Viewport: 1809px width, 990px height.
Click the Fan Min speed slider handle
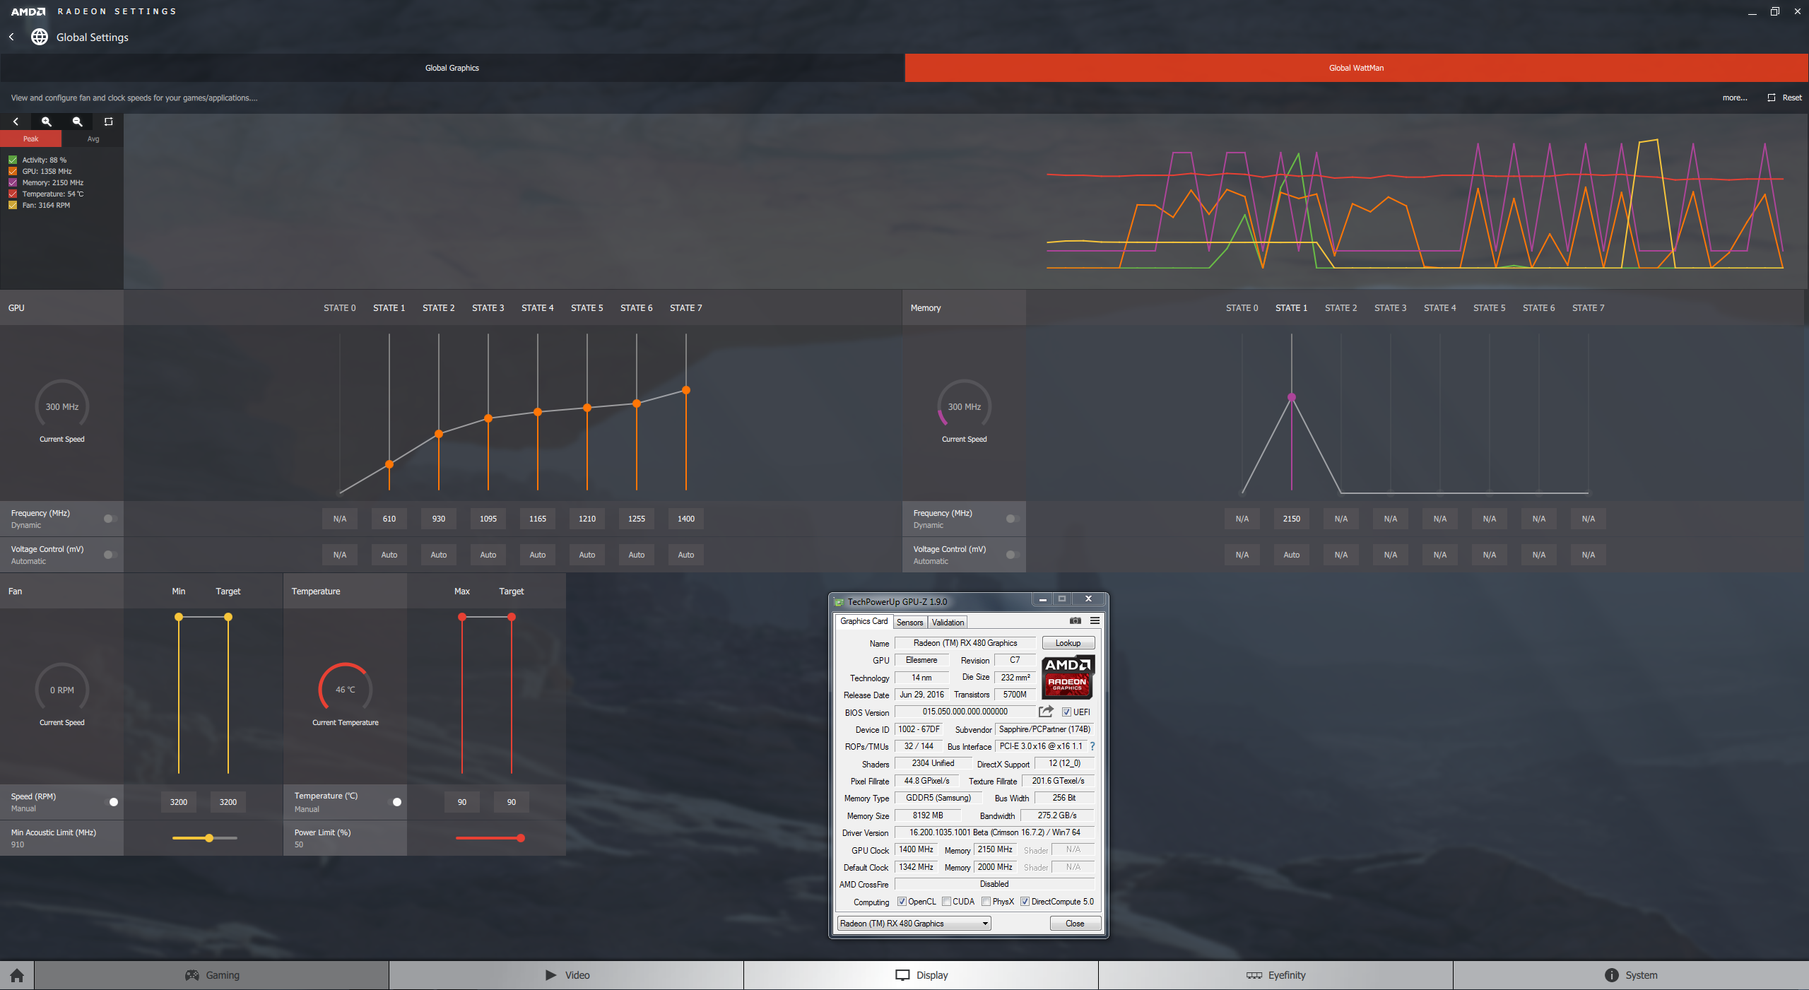pyautogui.click(x=179, y=617)
